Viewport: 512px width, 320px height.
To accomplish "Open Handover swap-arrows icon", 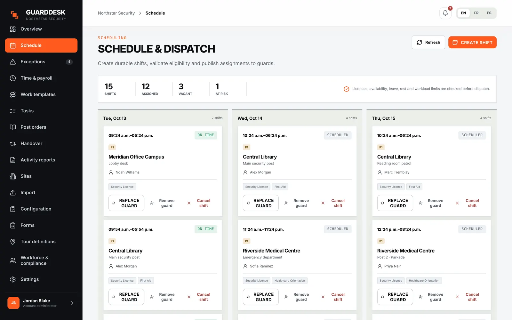I will (13, 144).
